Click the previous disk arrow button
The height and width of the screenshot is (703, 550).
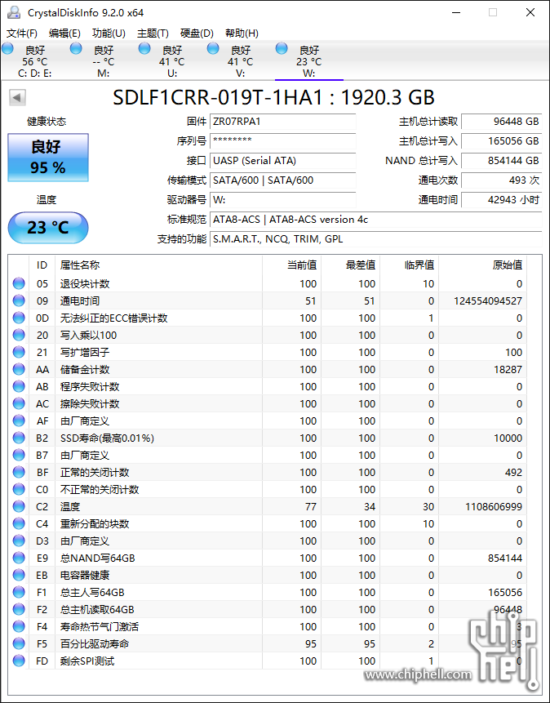click(x=17, y=97)
